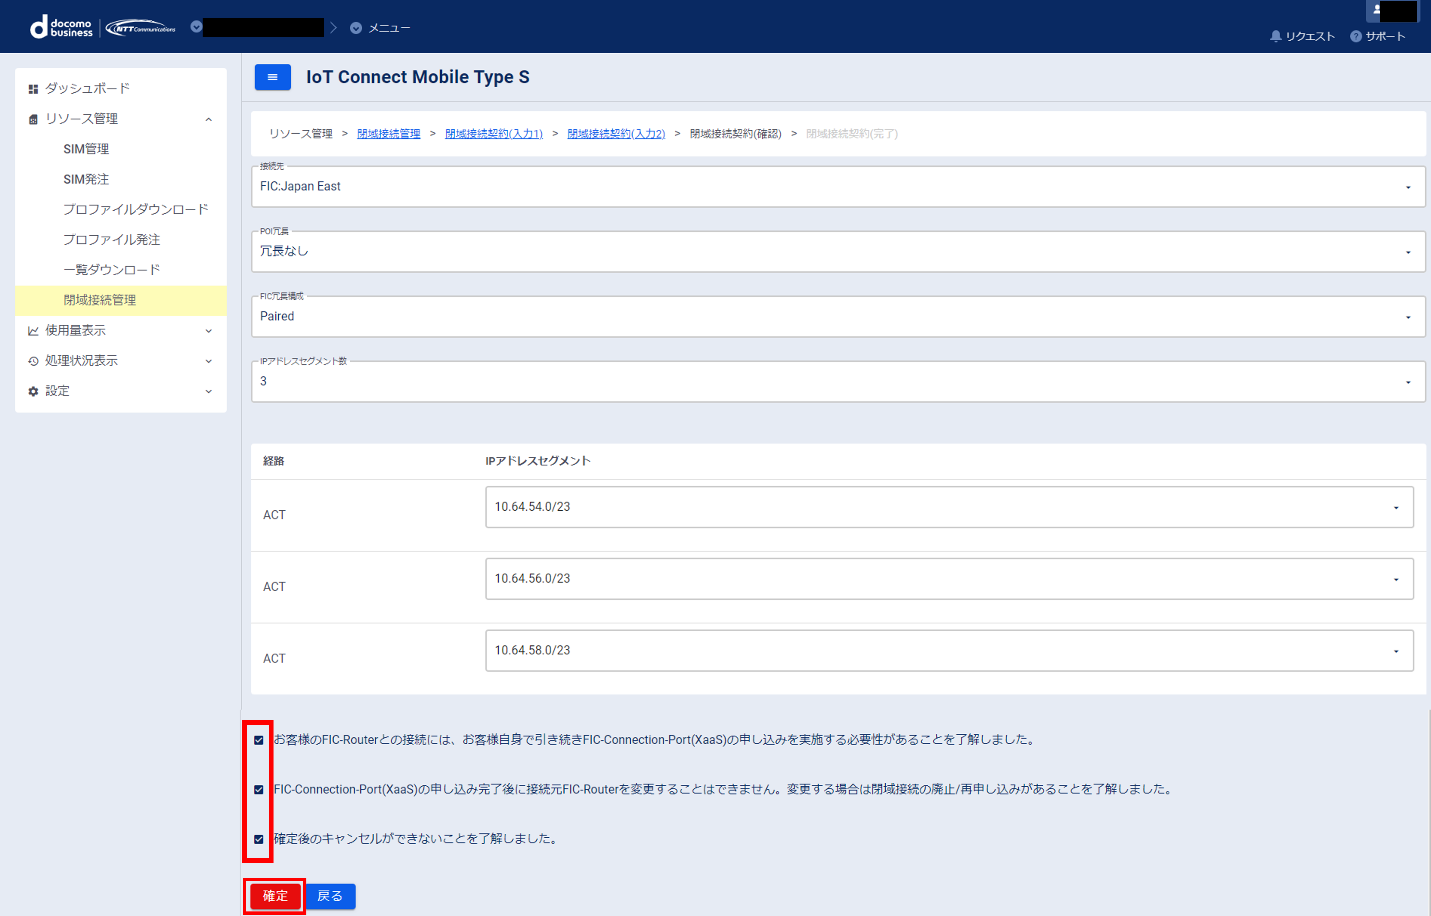1431x916 pixels.
Task: Click the user account icon
Action: tap(1376, 9)
